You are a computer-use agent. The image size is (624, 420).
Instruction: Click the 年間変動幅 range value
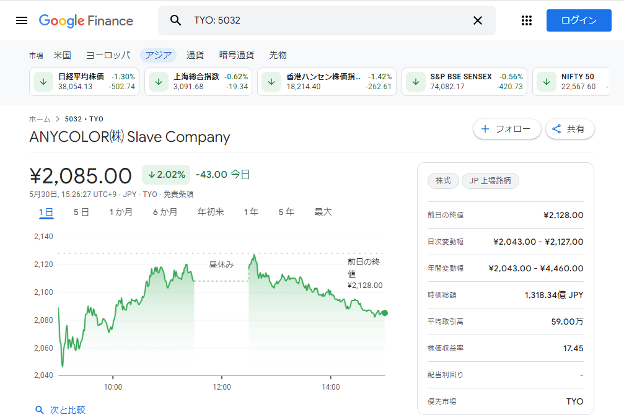pos(535,268)
